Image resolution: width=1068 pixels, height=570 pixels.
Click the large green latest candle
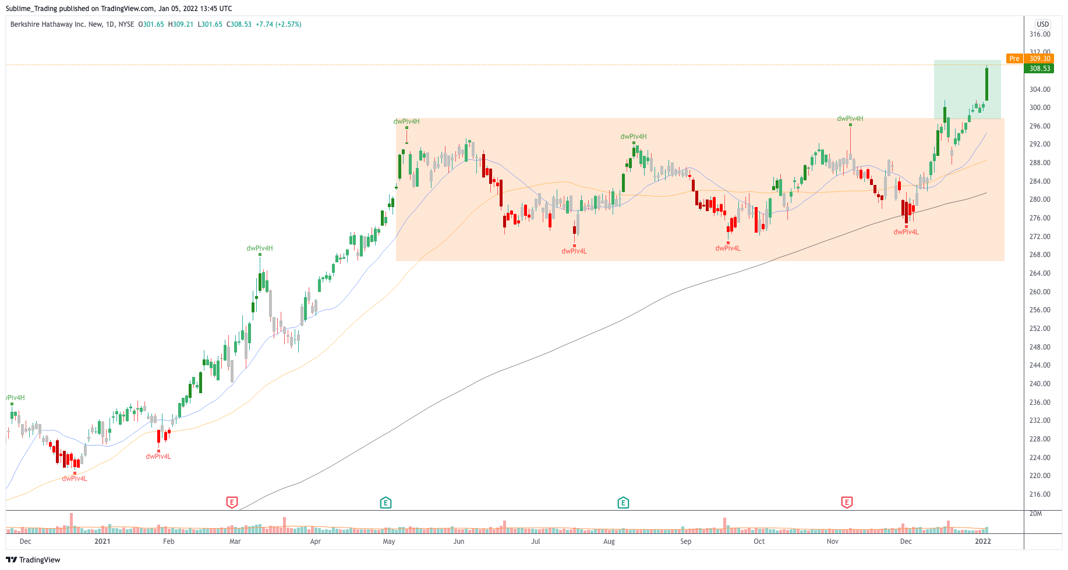(986, 84)
